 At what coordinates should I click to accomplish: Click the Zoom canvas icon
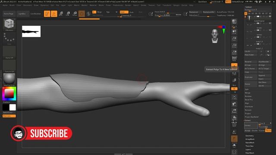click(x=234, y=39)
